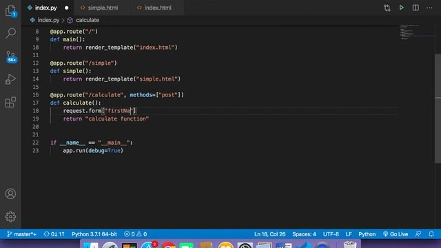Split the editor to the right
Image resolution: width=441 pixels, height=248 pixels.
coord(416,8)
